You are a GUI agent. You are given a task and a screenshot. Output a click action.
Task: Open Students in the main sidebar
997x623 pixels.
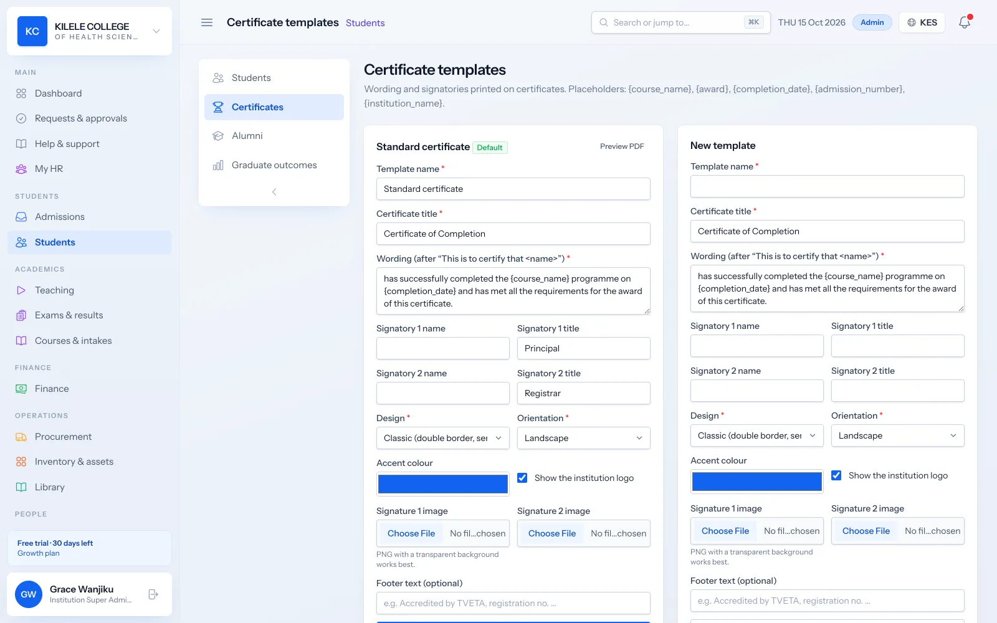(x=90, y=242)
